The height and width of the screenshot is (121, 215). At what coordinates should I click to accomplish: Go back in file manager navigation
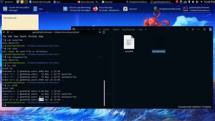88,29
